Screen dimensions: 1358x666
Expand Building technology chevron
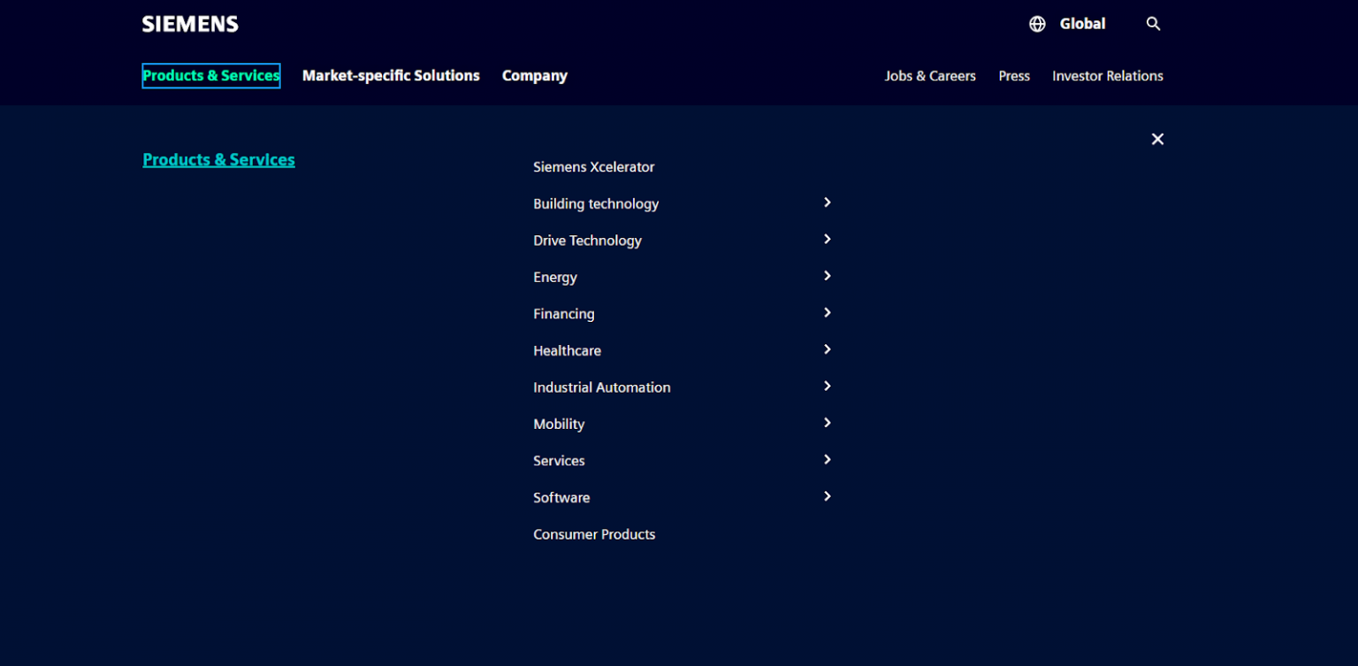(x=828, y=203)
